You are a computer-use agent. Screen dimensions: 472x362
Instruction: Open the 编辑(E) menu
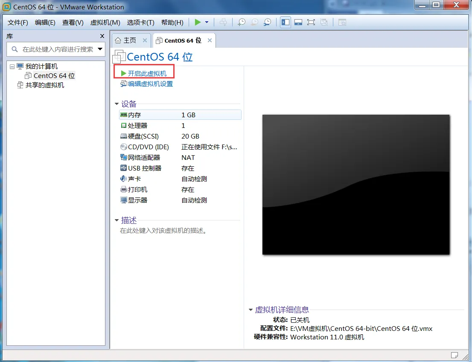click(x=45, y=23)
